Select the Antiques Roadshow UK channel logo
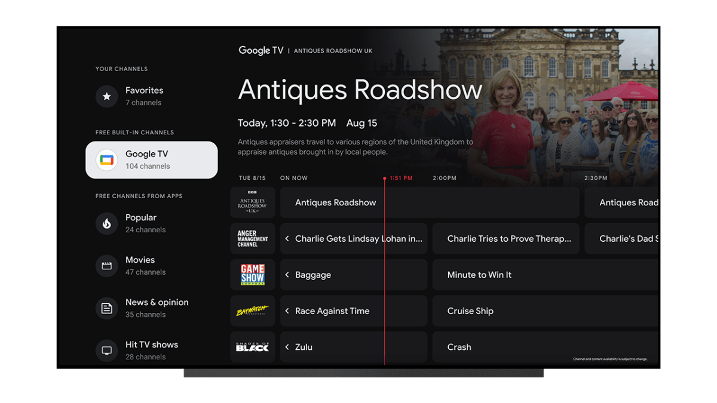The width and height of the screenshot is (717, 403). coord(252,202)
